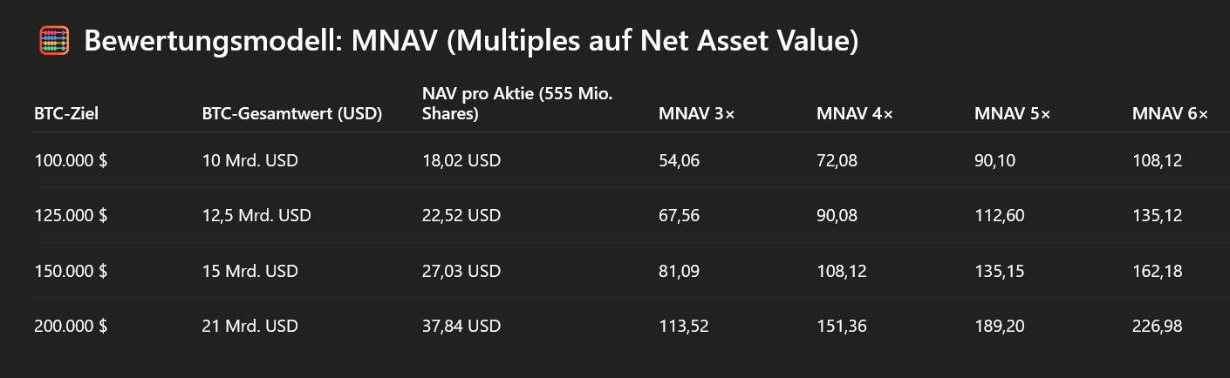The height and width of the screenshot is (378, 1230).
Task: Select the 18,02 USD NAV cell
Action: tap(461, 160)
